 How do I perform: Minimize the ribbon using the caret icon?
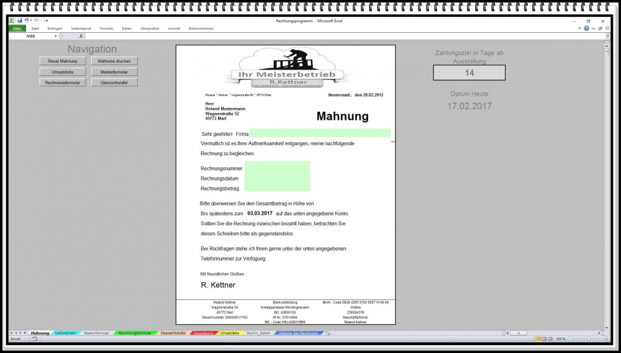(x=579, y=29)
